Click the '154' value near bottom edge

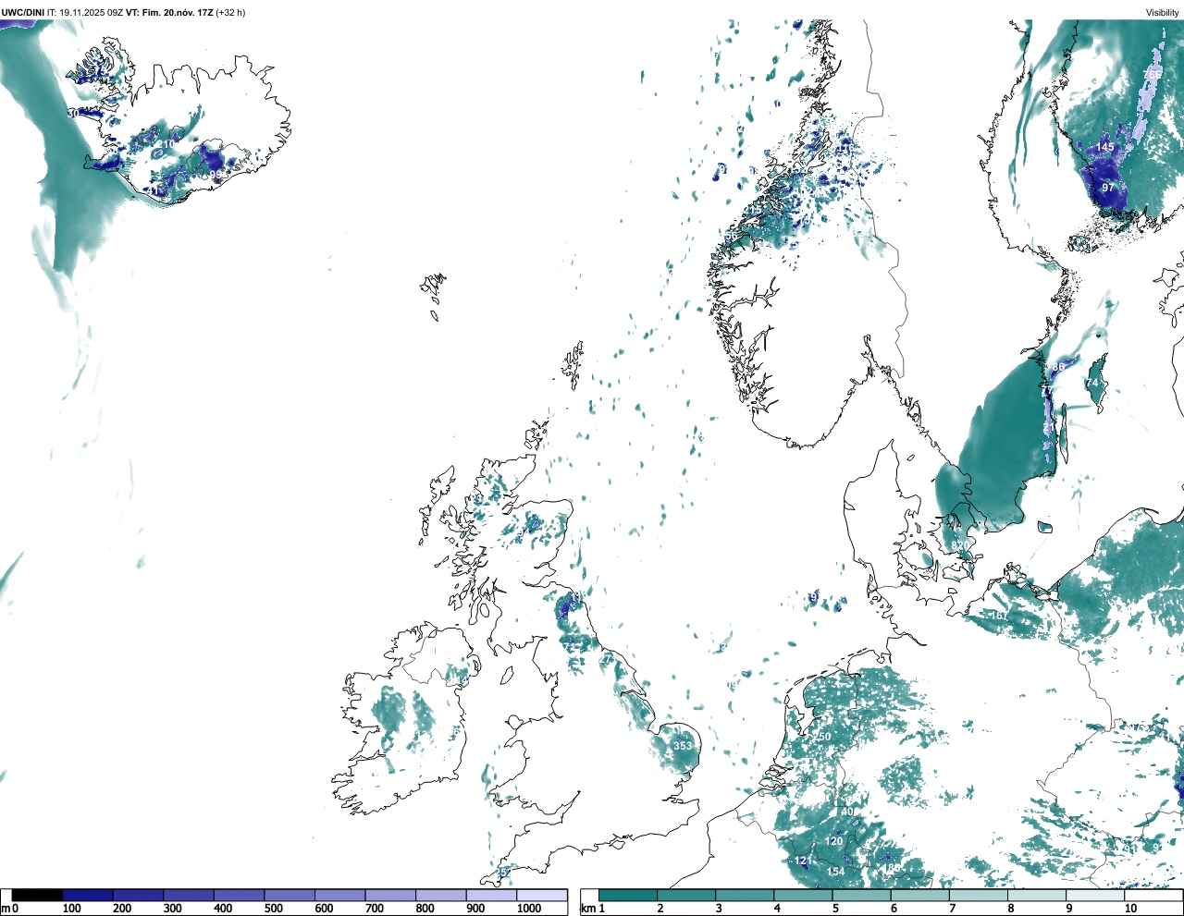835,872
